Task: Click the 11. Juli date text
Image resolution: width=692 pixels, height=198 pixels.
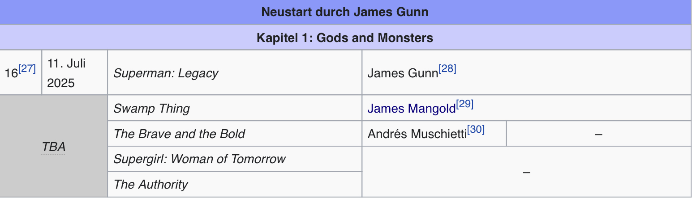Action: point(66,63)
